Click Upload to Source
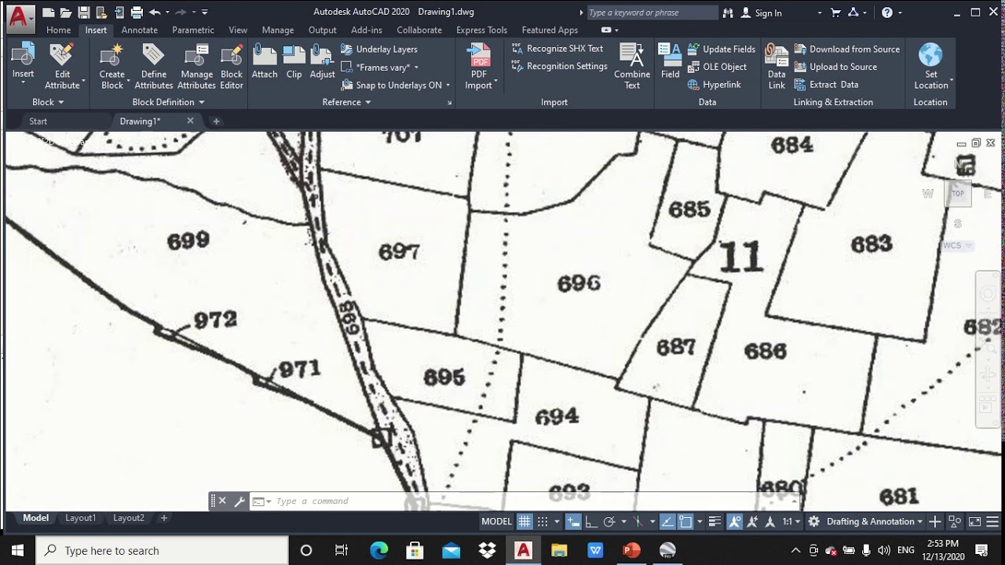 pos(835,67)
